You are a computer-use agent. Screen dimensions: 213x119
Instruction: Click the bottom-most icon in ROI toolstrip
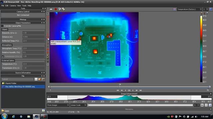coord(48,64)
